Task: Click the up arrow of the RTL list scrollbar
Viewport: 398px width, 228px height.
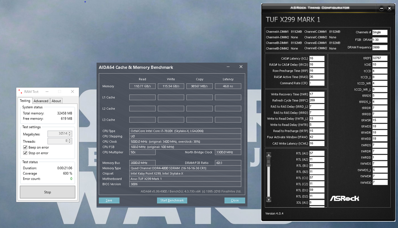Action: pos(269,155)
